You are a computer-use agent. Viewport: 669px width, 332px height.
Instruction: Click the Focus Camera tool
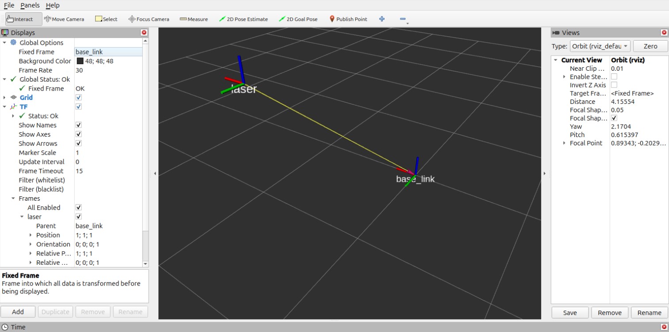click(x=149, y=19)
